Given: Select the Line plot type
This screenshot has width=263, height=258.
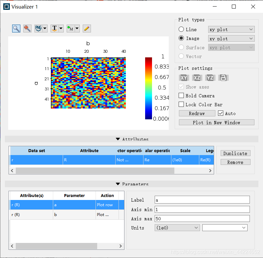Looking at the screenshot, I should [x=181, y=29].
